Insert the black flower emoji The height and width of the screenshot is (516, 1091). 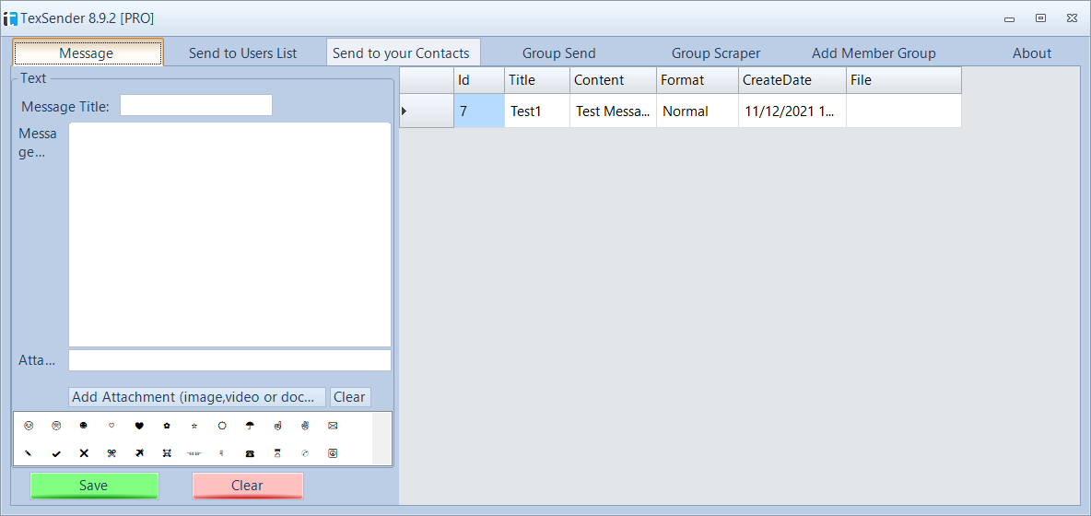(x=167, y=425)
